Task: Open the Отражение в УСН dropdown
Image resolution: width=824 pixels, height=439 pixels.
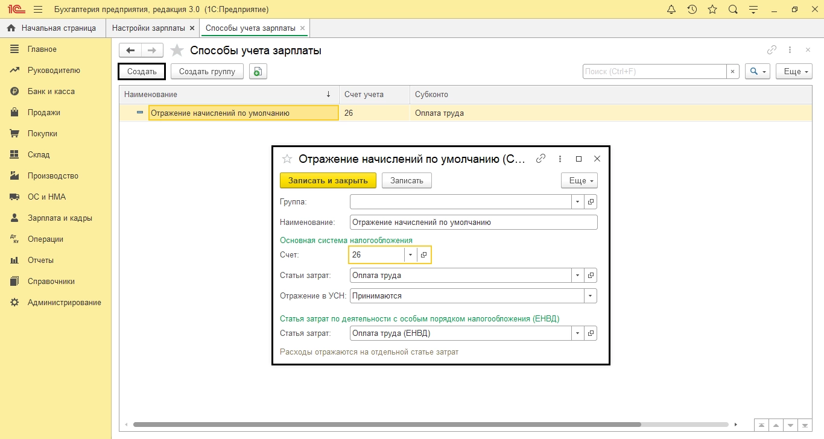Action: click(x=590, y=296)
